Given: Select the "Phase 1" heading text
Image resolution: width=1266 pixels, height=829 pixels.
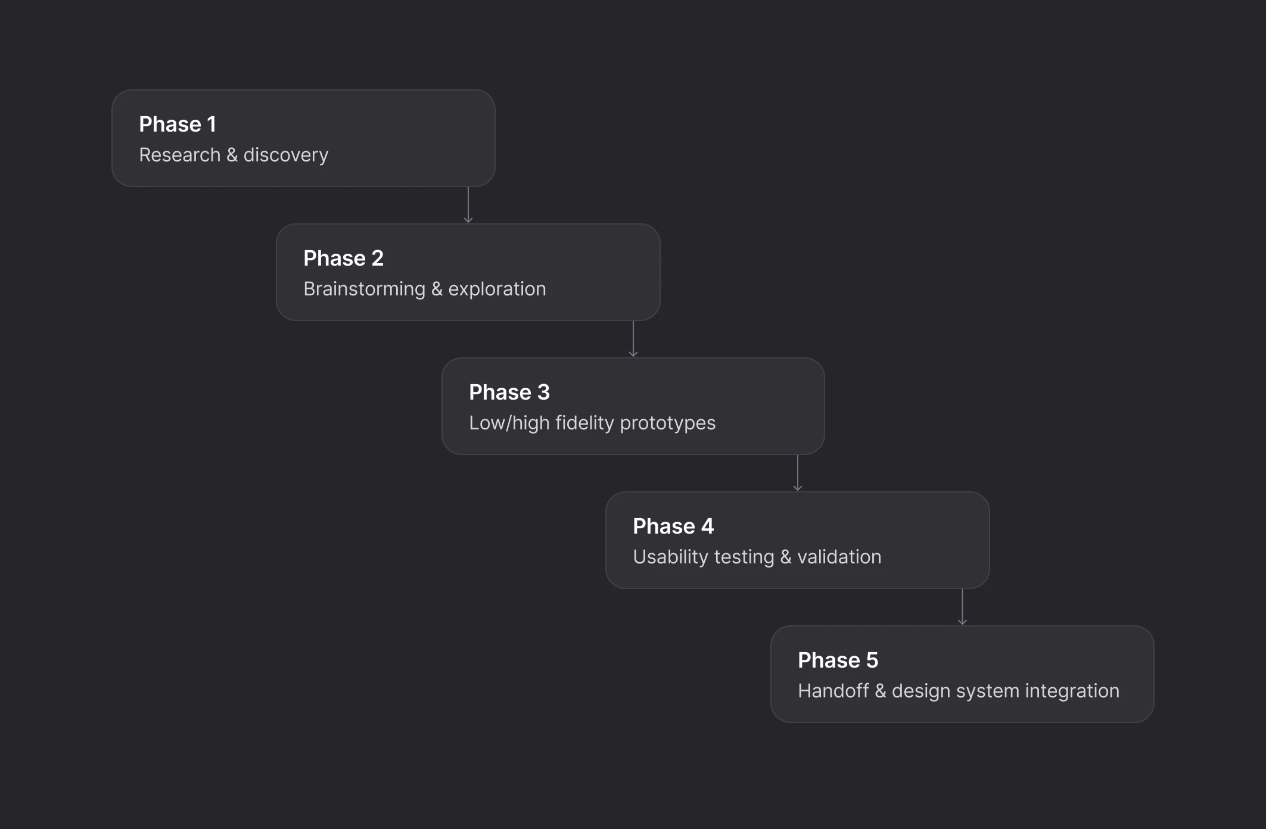Looking at the screenshot, I should tap(178, 124).
